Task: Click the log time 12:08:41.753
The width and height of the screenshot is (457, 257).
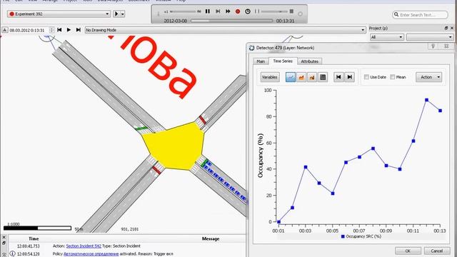Action: 29,246
